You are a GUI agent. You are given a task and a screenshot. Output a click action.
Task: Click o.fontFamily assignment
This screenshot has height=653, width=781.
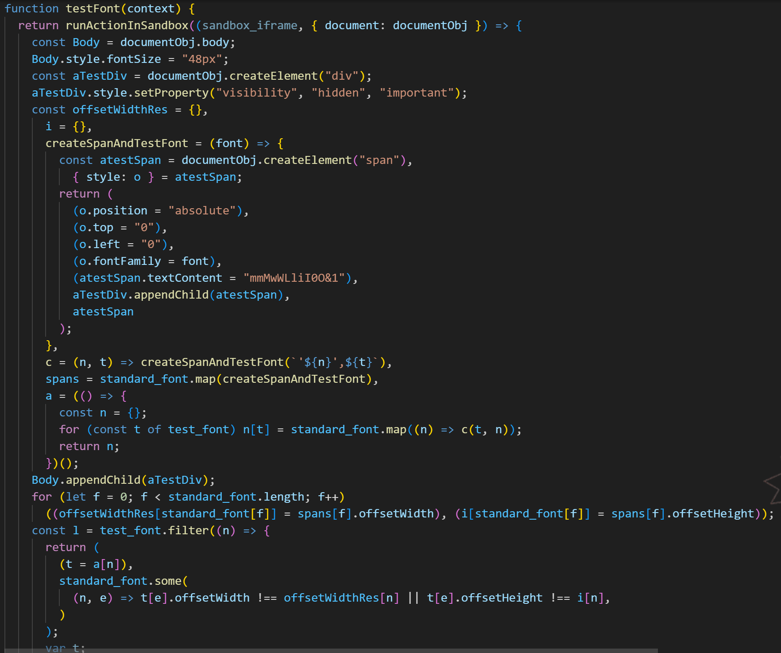pos(147,261)
